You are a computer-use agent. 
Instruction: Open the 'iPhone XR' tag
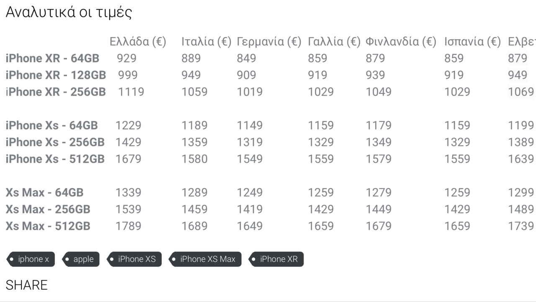click(276, 259)
